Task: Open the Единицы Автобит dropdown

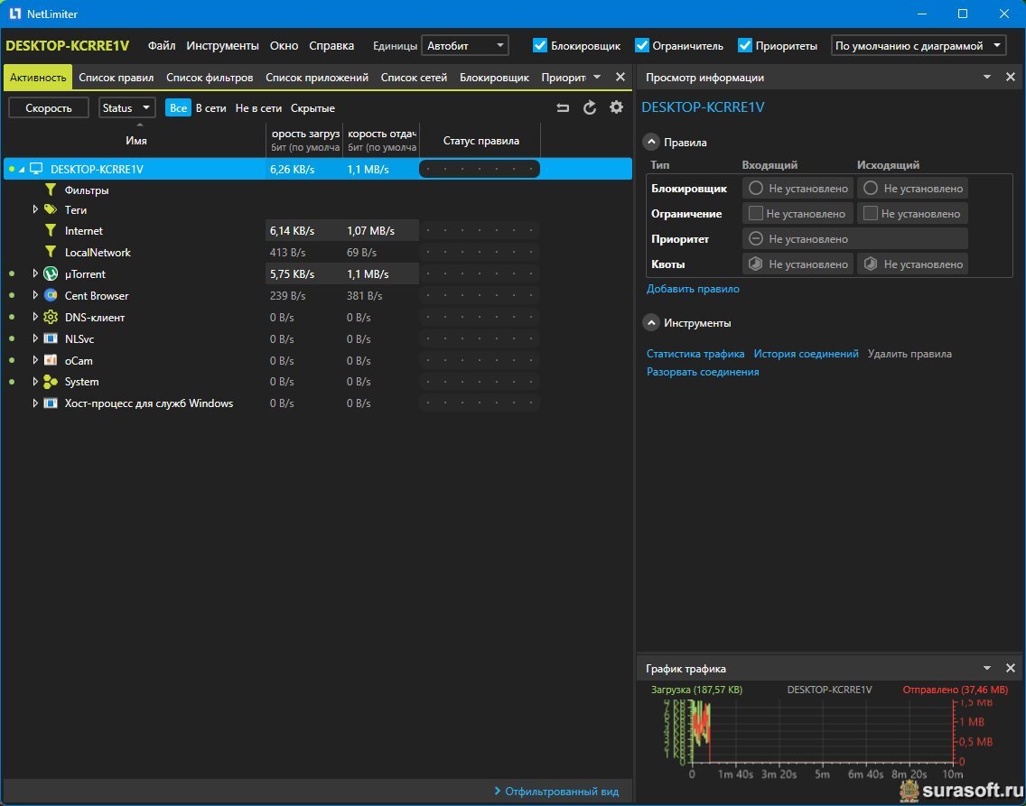Action: pyautogui.click(x=465, y=45)
